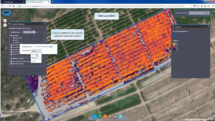Open the Current Location dropdown
The height and width of the screenshot is (121, 215).
(199, 13)
